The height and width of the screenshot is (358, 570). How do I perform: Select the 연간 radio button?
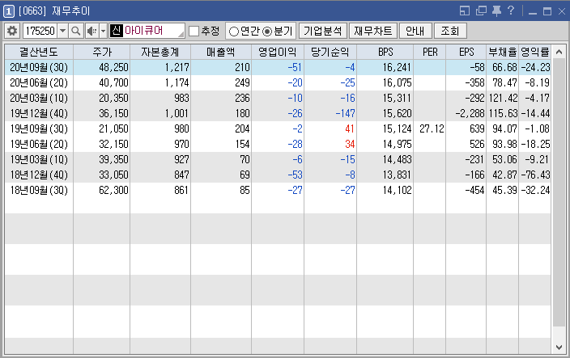coord(234,32)
